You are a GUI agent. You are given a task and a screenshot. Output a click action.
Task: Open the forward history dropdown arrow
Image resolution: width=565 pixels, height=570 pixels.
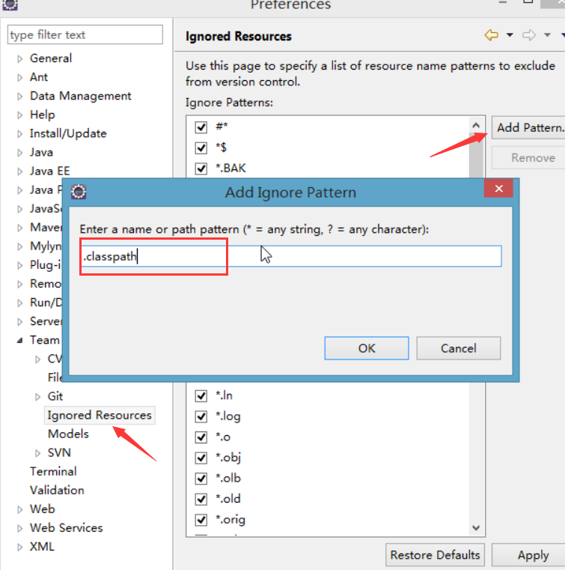coord(547,35)
